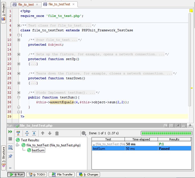
Task: Expand the folded setUp function body
Action: tap(19, 64)
